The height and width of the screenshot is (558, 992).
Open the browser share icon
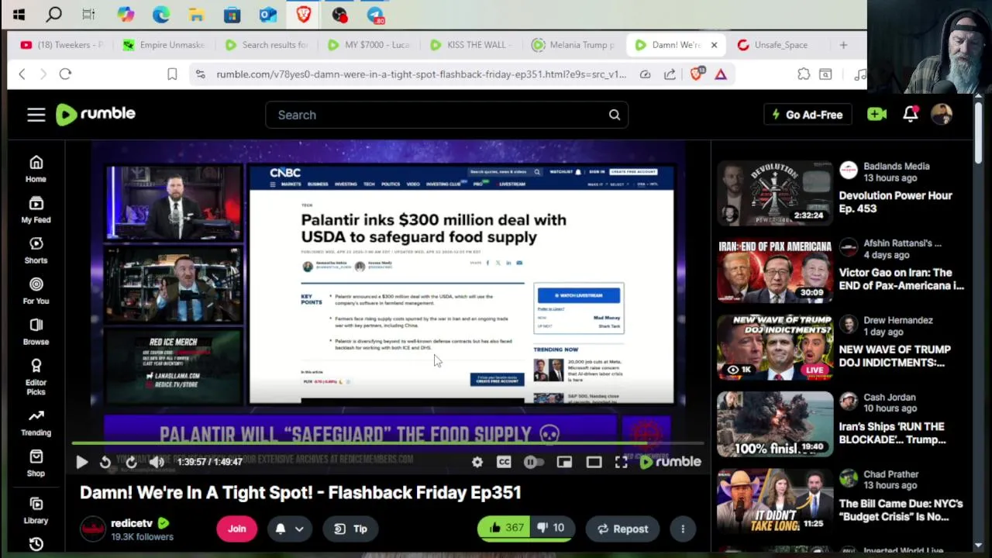tap(670, 74)
